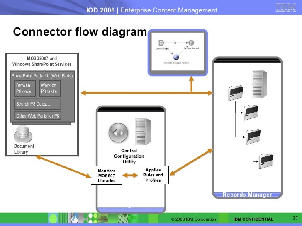The height and width of the screenshot is (226, 302).
Task: Click the Records Manager server tower icon
Action: coord(259,84)
